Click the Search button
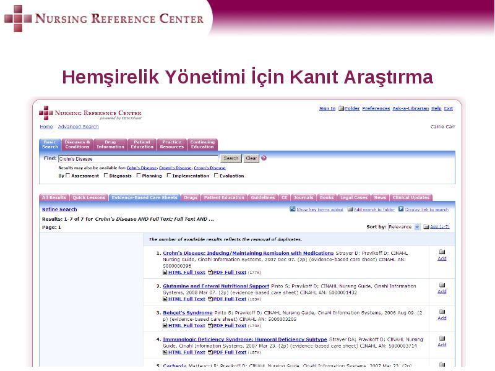Image resolution: width=495 pixels, height=371 pixels. pyautogui.click(x=231, y=158)
